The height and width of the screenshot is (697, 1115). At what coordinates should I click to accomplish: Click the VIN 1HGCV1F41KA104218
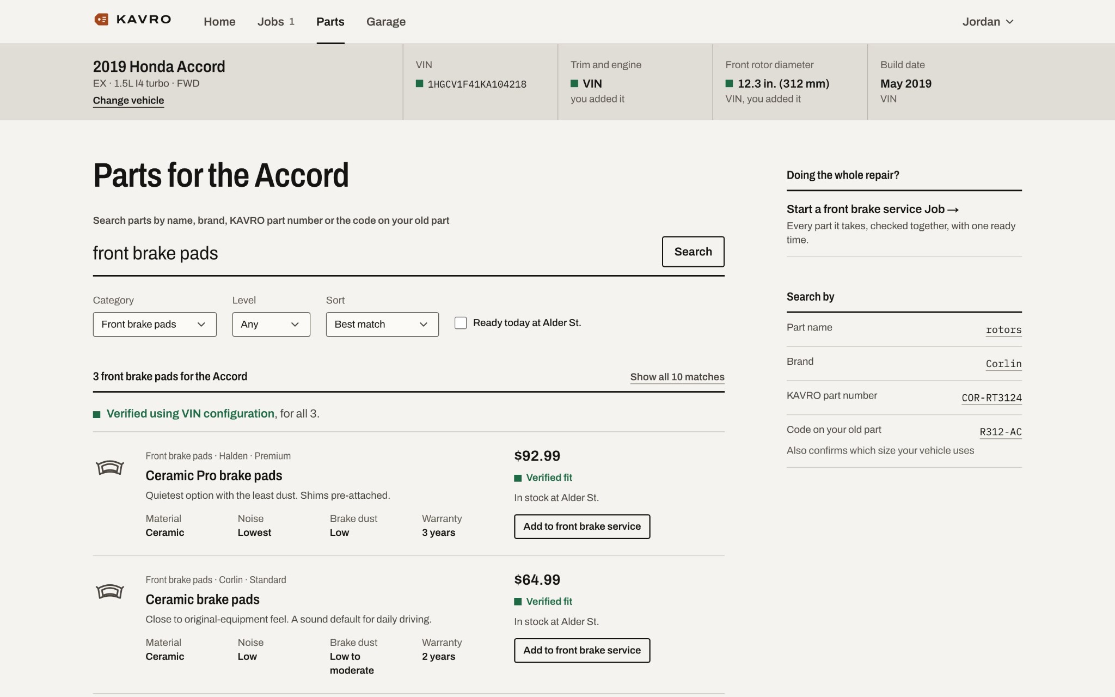tap(477, 84)
